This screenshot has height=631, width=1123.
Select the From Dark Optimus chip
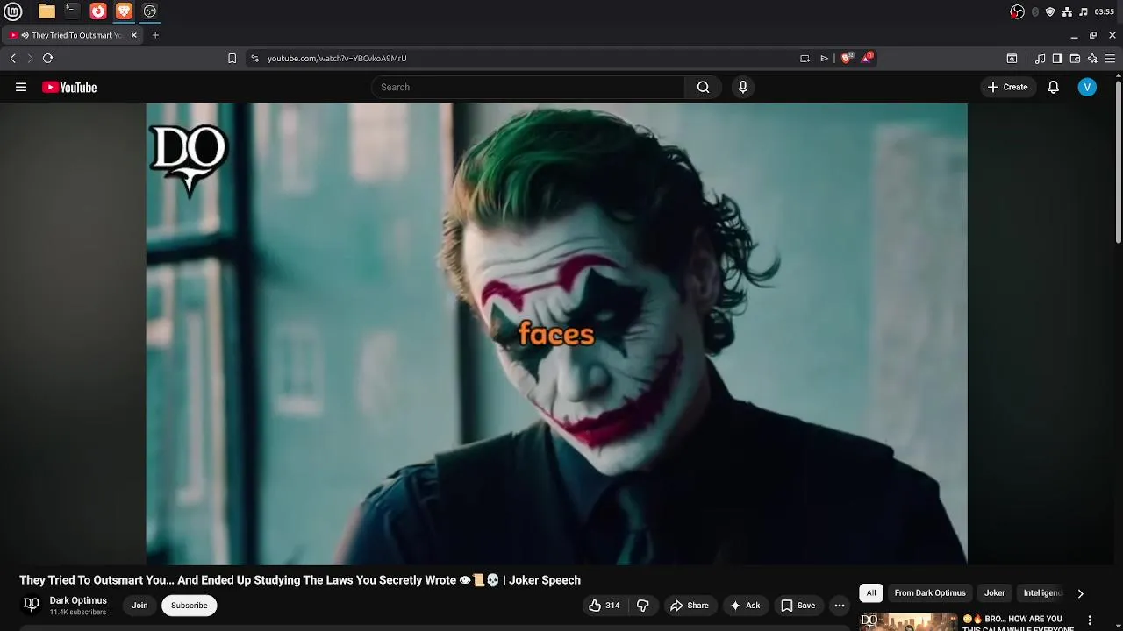(930, 593)
